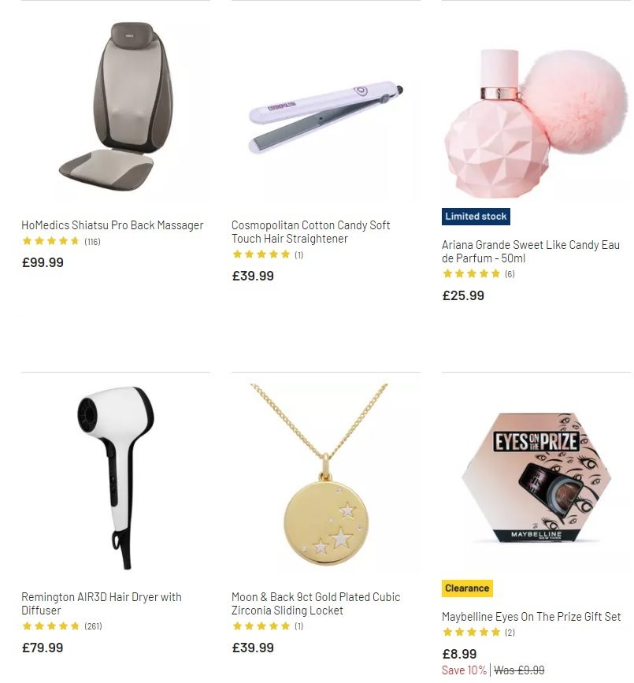Click the Cosmopolitan hair straightener product image

(326, 106)
